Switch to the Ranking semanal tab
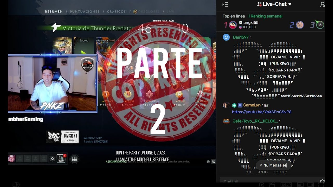Screen dimensions: 333x187 point(265,16)
